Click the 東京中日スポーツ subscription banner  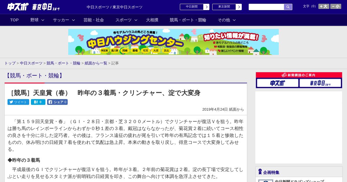[x=320, y=83]
